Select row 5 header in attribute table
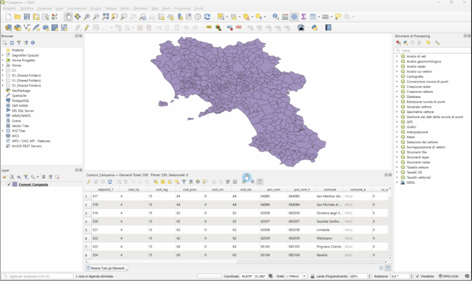 pos(86,229)
